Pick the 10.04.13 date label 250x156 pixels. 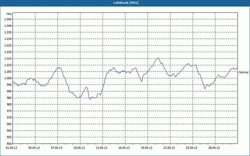pyautogui.click(x=79, y=148)
